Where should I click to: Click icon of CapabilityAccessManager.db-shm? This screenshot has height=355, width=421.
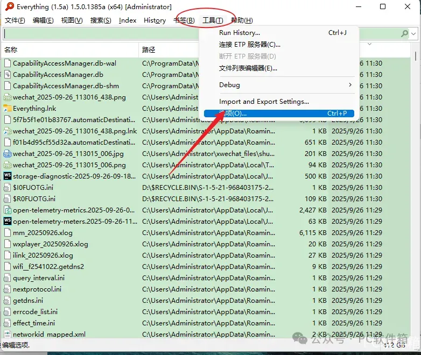tap(8, 86)
